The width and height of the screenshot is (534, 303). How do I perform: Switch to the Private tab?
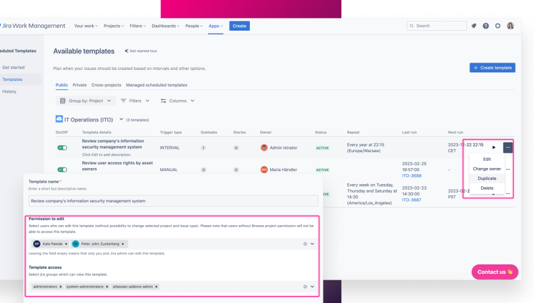pos(80,85)
